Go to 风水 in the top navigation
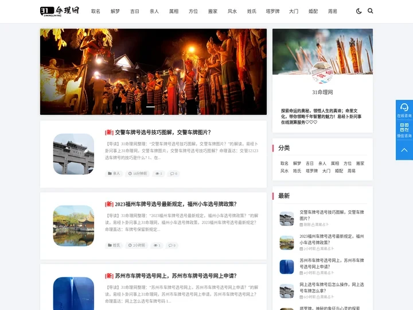Viewport: 413px width, 310px height. point(232,11)
